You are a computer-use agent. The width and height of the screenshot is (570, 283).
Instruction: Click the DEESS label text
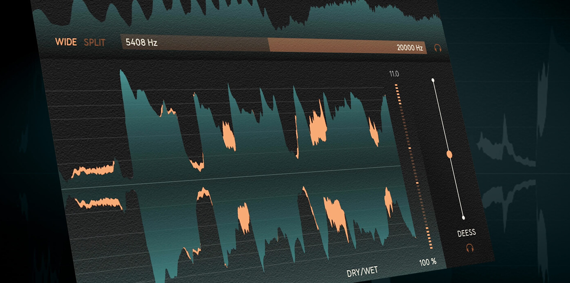click(467, 233)
